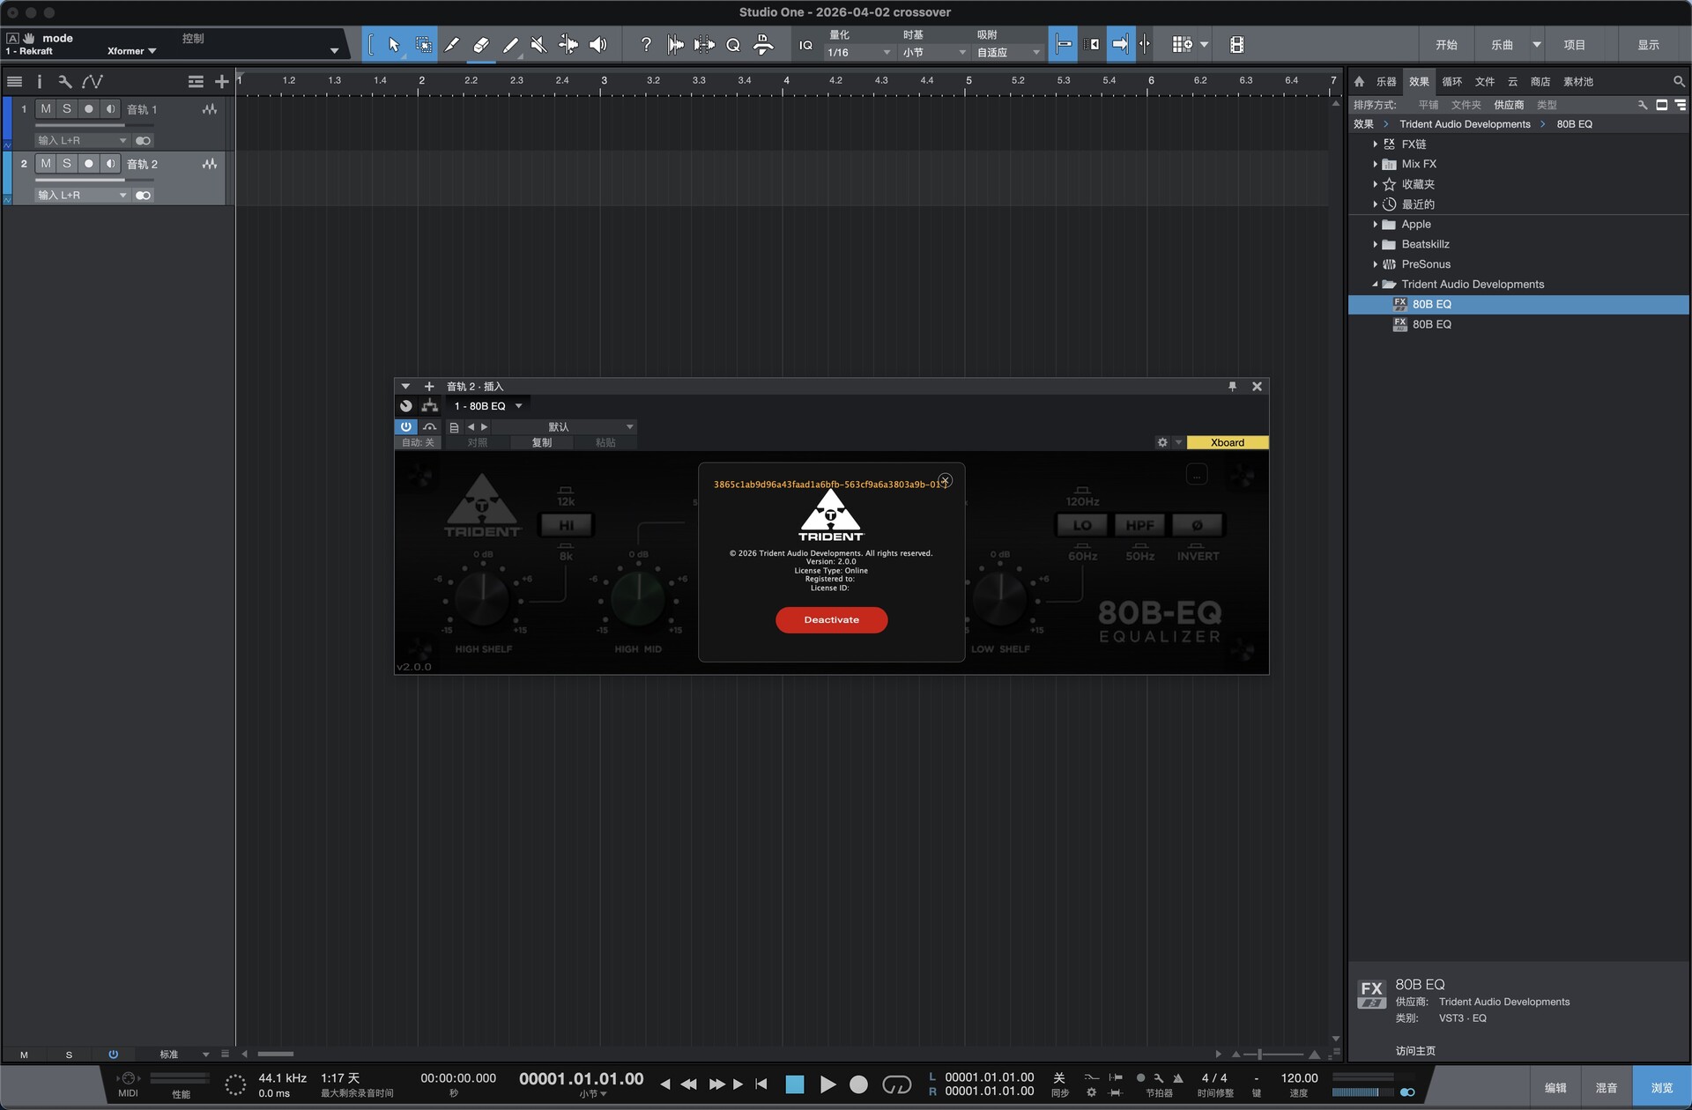1692x1110 pixels.
Task: Open the inspector 'i' icon
Action: [x=39, y=82]
